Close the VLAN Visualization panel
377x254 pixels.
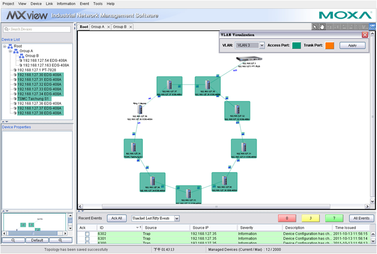[x=365, y=35]
